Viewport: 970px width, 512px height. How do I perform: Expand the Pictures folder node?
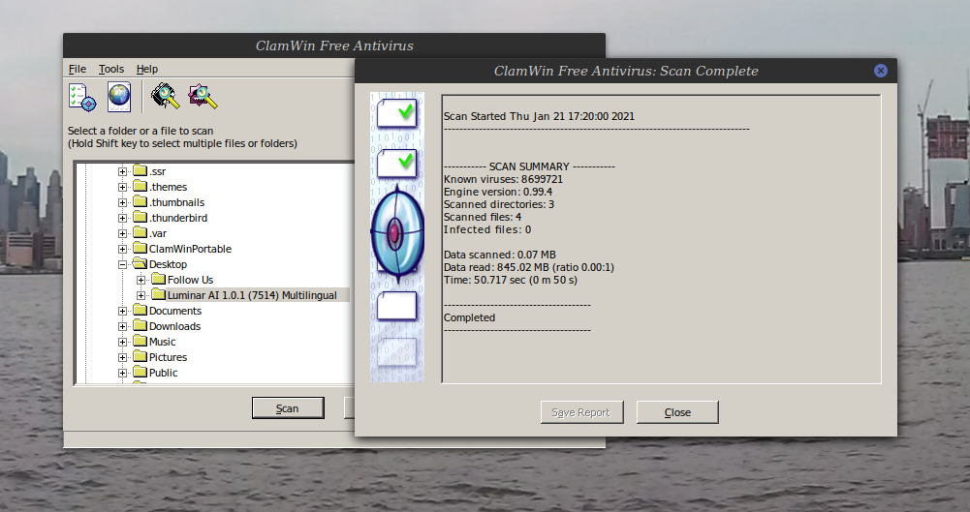(122, 357)
